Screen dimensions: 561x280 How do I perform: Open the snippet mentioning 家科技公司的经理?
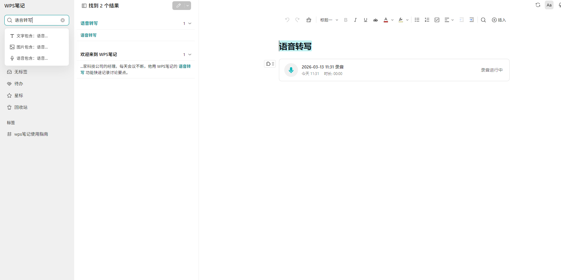coord(136,69)
